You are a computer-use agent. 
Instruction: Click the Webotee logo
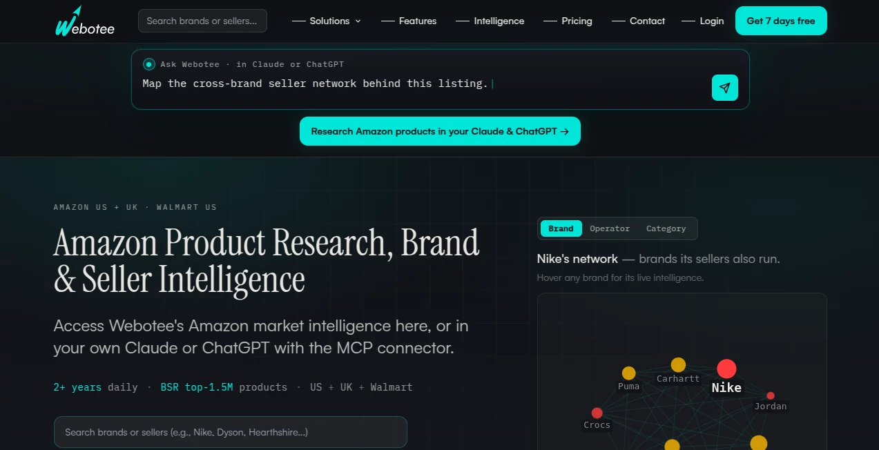click(x=86, y=21)
